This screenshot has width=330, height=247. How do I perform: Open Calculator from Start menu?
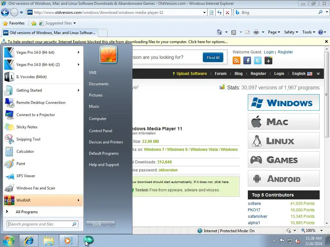coord(43,151)
